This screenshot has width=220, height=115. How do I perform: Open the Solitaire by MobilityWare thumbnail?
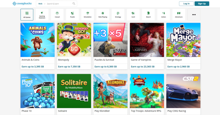click(x=74, y=91)
